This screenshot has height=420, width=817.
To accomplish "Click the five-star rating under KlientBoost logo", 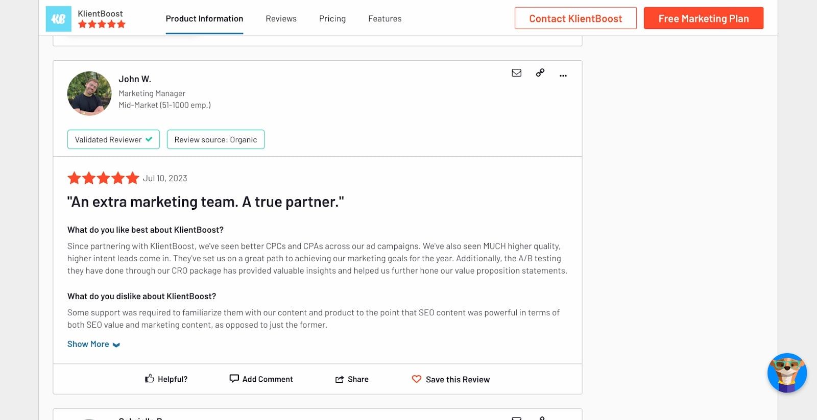I will tap(102, 24).
